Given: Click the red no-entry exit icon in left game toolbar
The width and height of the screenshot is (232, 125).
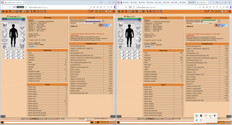Looking at the screenshot, I should pyautogui.click(x=114, y=11).
